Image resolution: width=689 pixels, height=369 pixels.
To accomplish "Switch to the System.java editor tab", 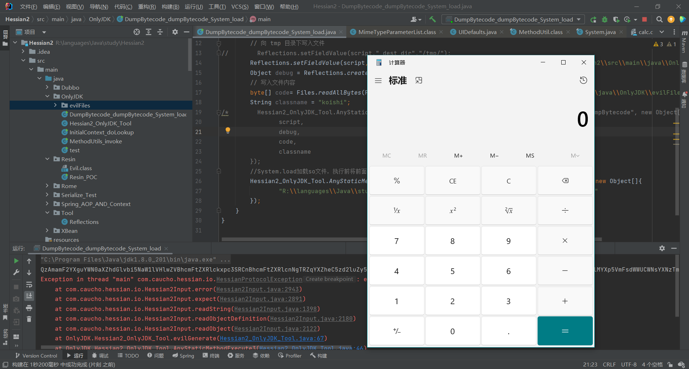I will point(600,32).
